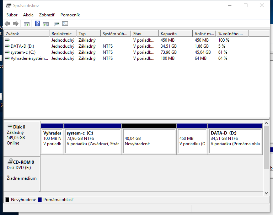This screenshot has width=273, height=215.
Task: Click the CD-ROM 0 drive icon
Action: pos(10,162)
